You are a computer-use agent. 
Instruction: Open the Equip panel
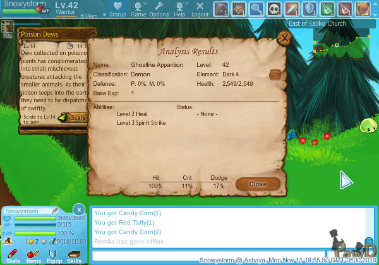pos(54,256)
